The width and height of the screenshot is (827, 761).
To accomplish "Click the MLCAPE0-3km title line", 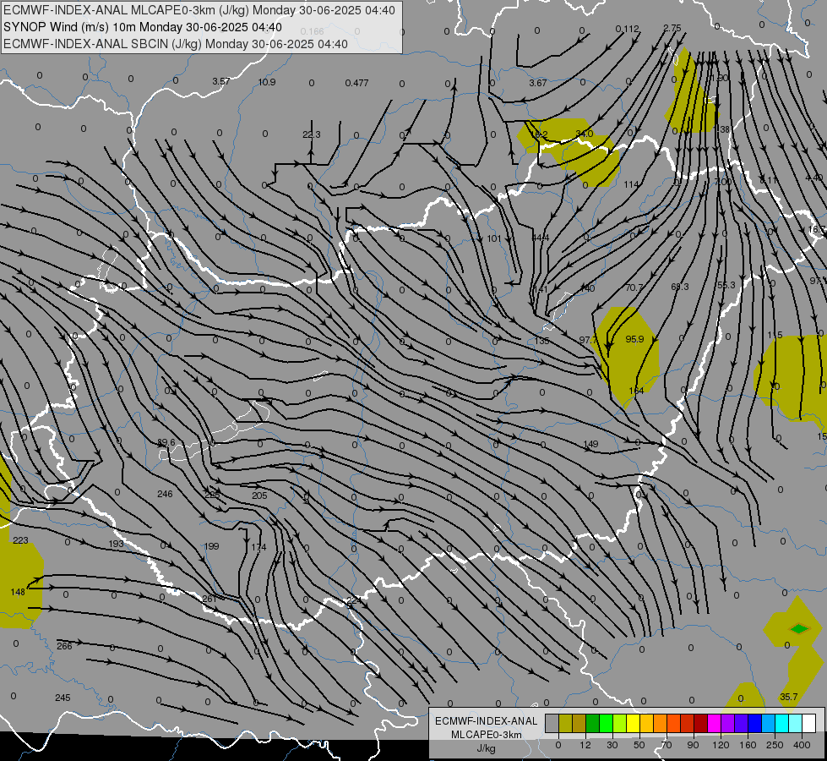I will tap(199, 10).
